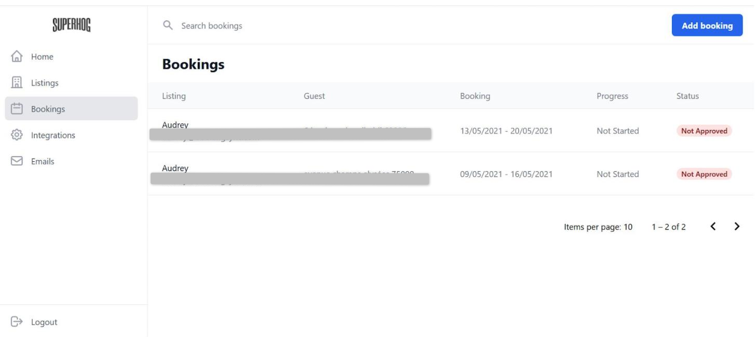Go to the next page of bookings

click(x=736, y=226)
